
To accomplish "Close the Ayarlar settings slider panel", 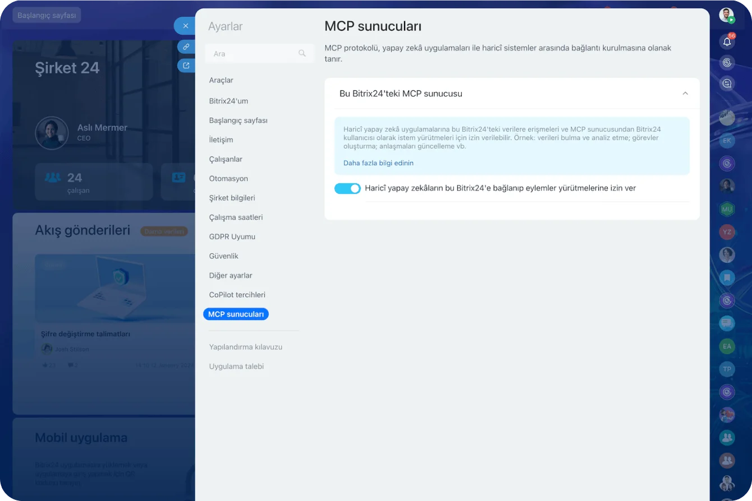I will [x=185, y=26].
